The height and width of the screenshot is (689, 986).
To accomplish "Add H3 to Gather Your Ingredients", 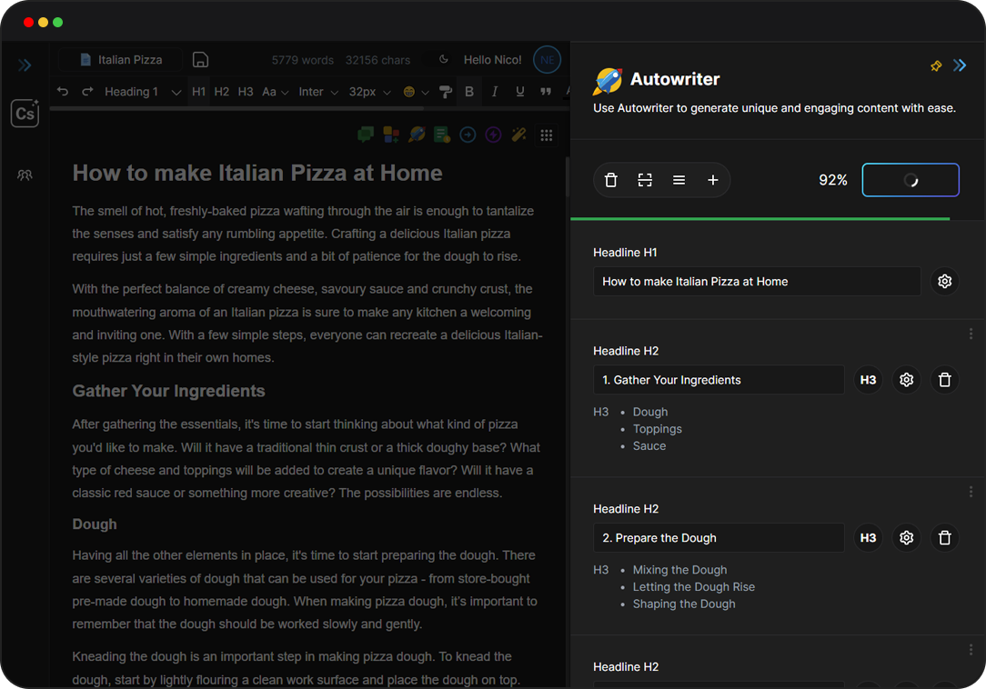I will [868, 380].
